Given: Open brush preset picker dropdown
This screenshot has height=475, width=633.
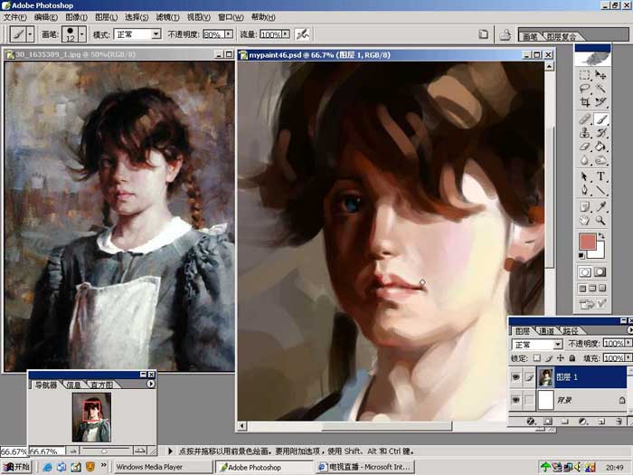Looking at the screenshot, I should pyautogui.click(x=82, y=34).
